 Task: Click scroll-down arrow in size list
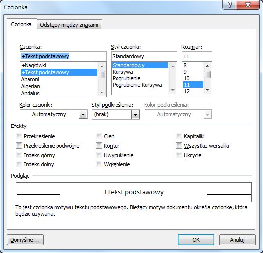coord(207,90)
